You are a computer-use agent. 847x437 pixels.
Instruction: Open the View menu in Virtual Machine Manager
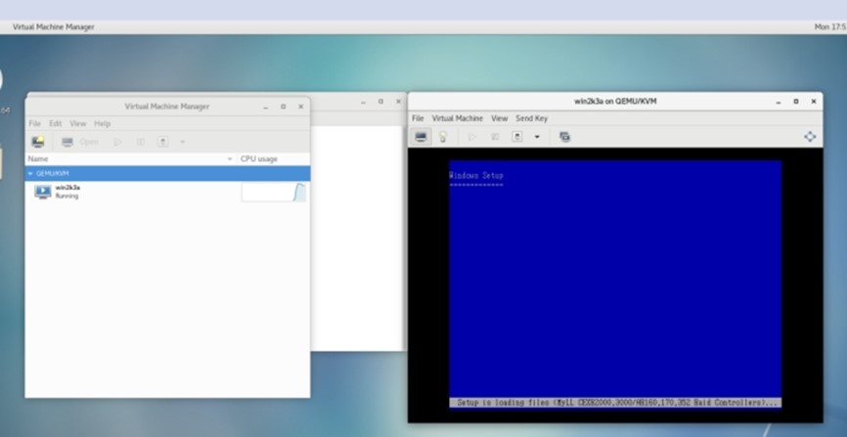[78, 124]
